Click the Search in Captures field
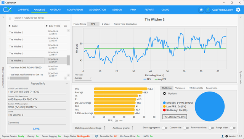The image size is (244, 139). 42,18
